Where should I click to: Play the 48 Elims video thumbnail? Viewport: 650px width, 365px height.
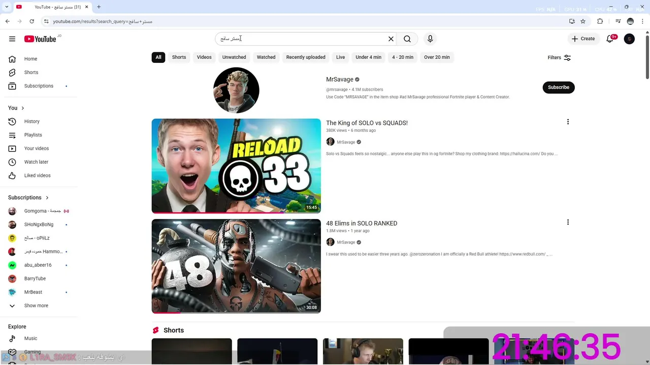[x=236, y=266]
